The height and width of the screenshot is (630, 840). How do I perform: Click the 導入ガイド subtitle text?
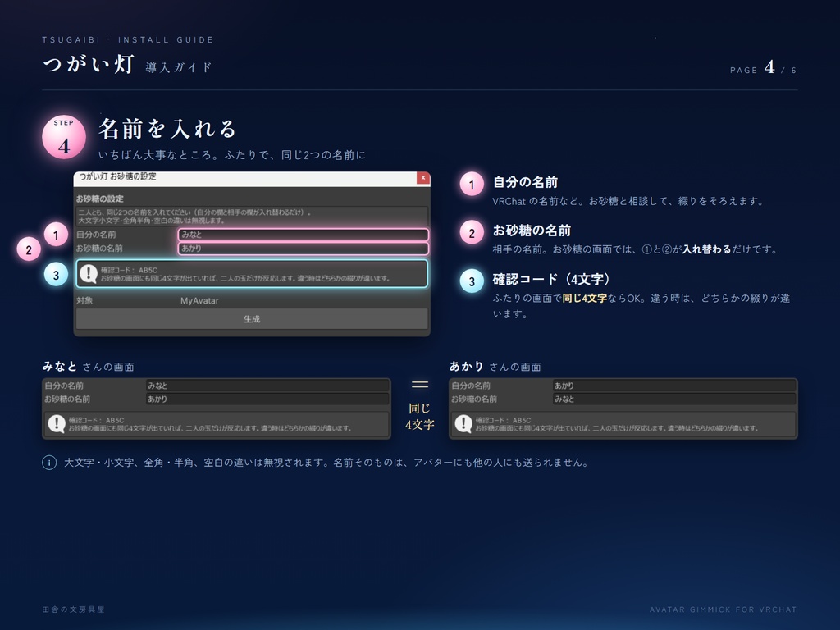point(179,67)
